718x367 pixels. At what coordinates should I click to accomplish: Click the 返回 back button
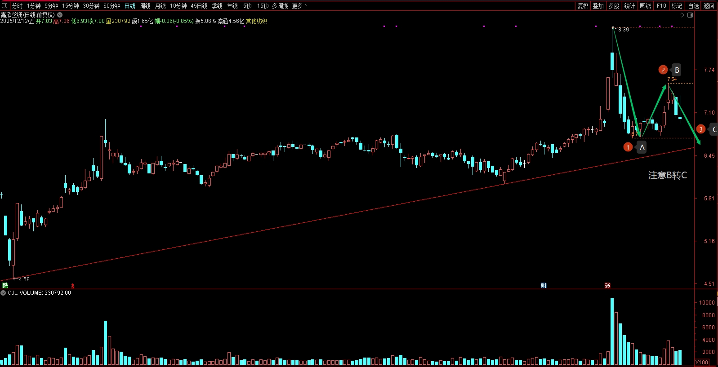point(709,6)
